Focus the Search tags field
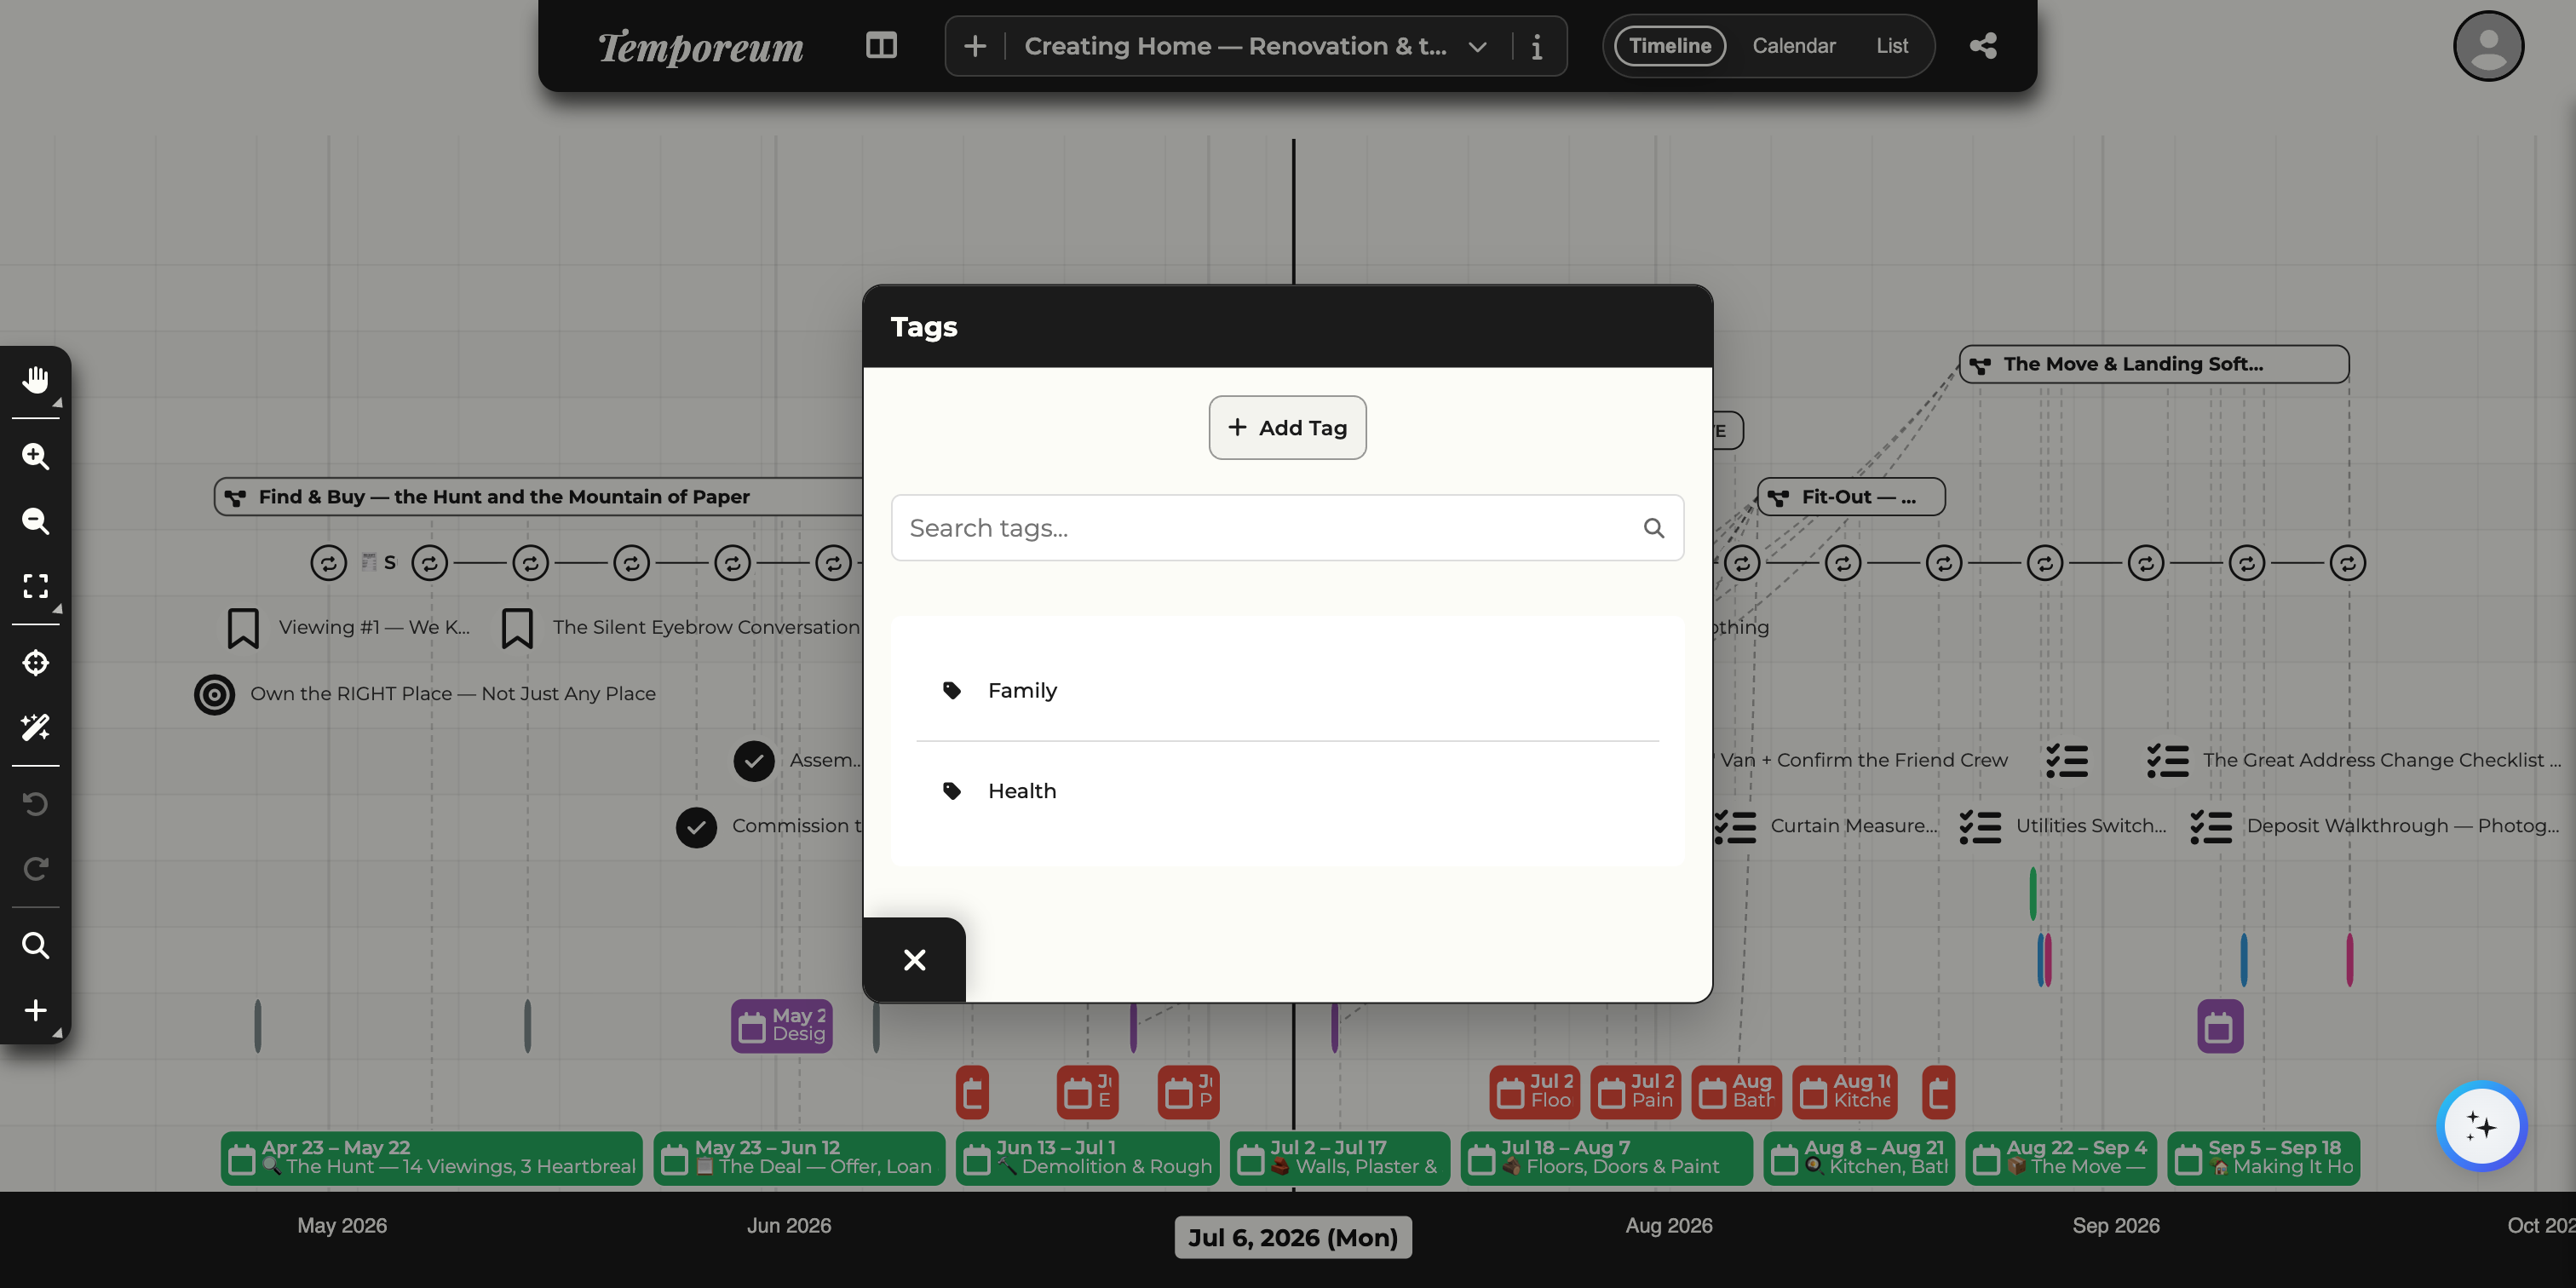Screen dimensions: 2576x1288 (1287, 528)
